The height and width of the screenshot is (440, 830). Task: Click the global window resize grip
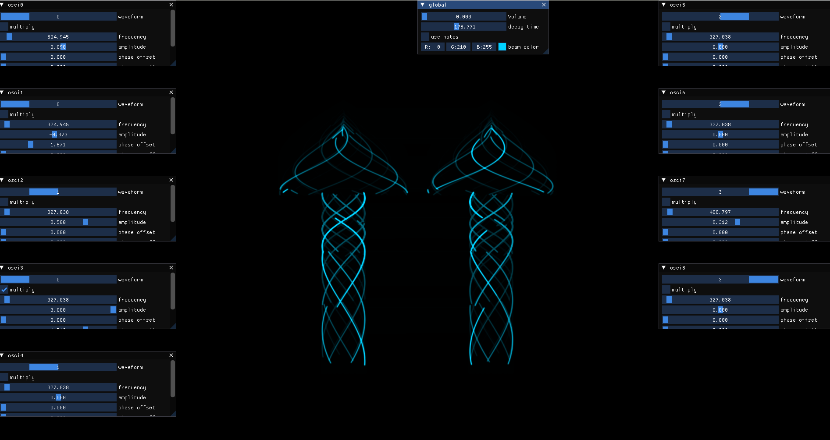pos(546,52)
